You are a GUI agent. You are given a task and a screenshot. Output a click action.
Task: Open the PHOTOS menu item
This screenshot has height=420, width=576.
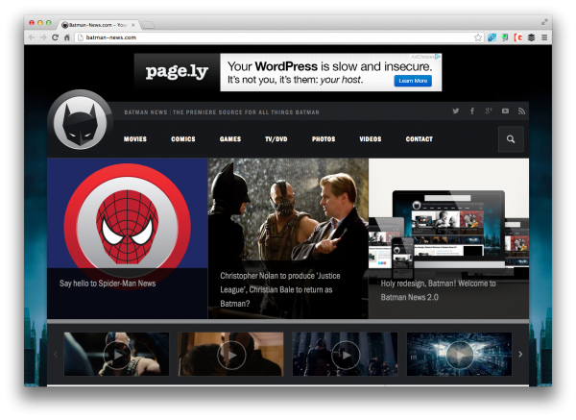pyautogui.click(x=324, y=139)
